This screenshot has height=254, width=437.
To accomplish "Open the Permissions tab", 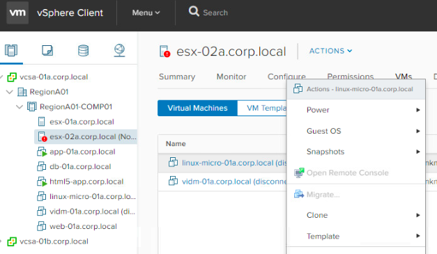I will pyautogui.click(x=351, y=76).
